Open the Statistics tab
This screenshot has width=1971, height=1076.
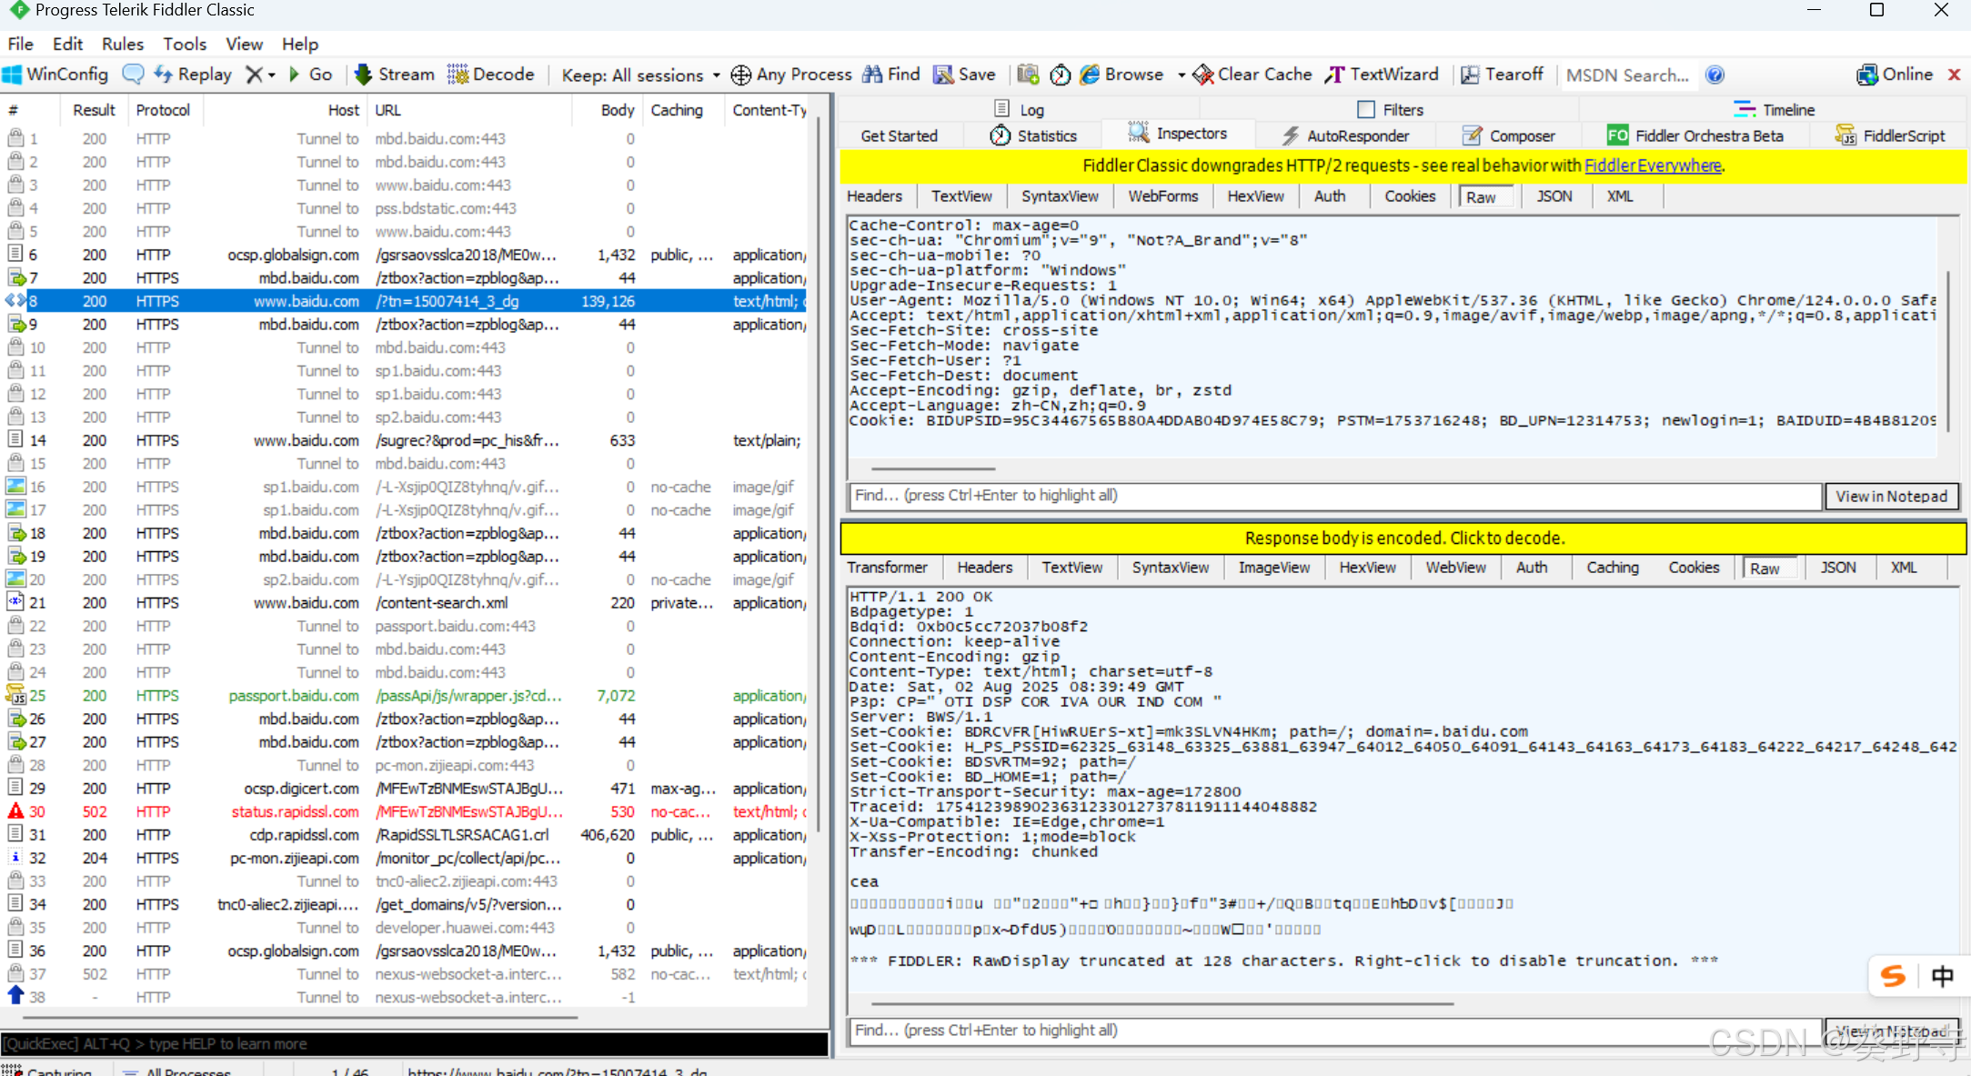1033,136
